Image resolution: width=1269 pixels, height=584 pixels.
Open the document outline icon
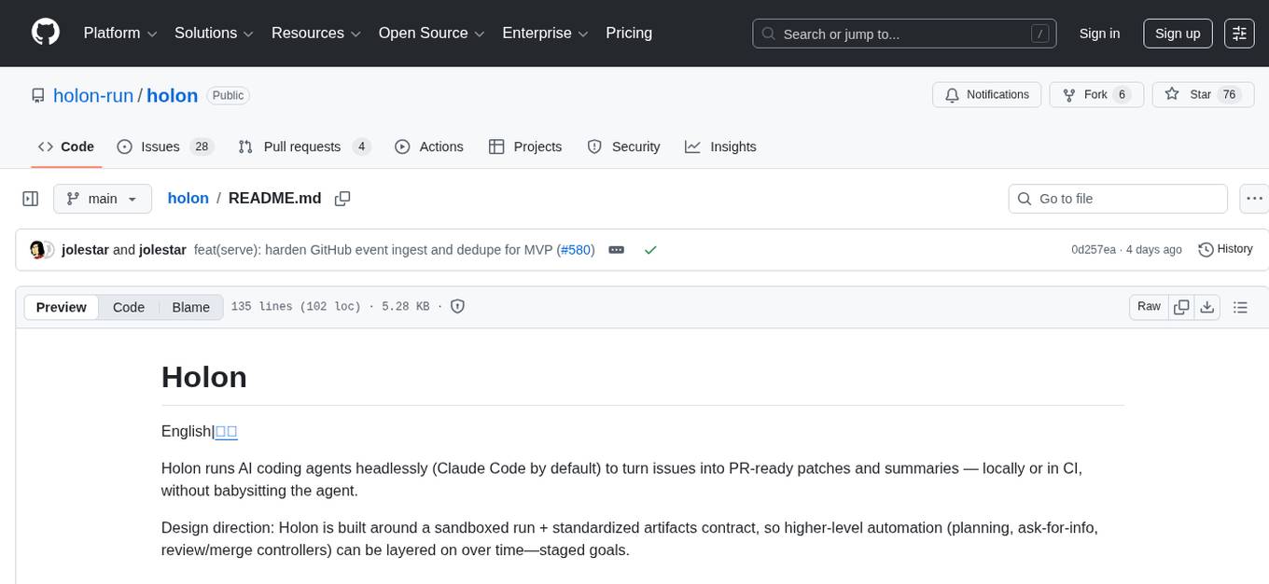(1240, 307)
